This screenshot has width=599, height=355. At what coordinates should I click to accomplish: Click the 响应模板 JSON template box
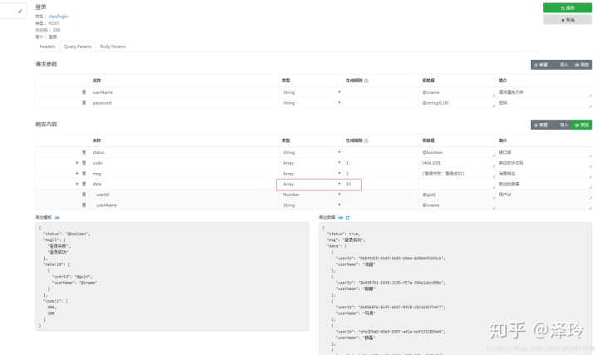pyautogui.click(x=172, y=276)
